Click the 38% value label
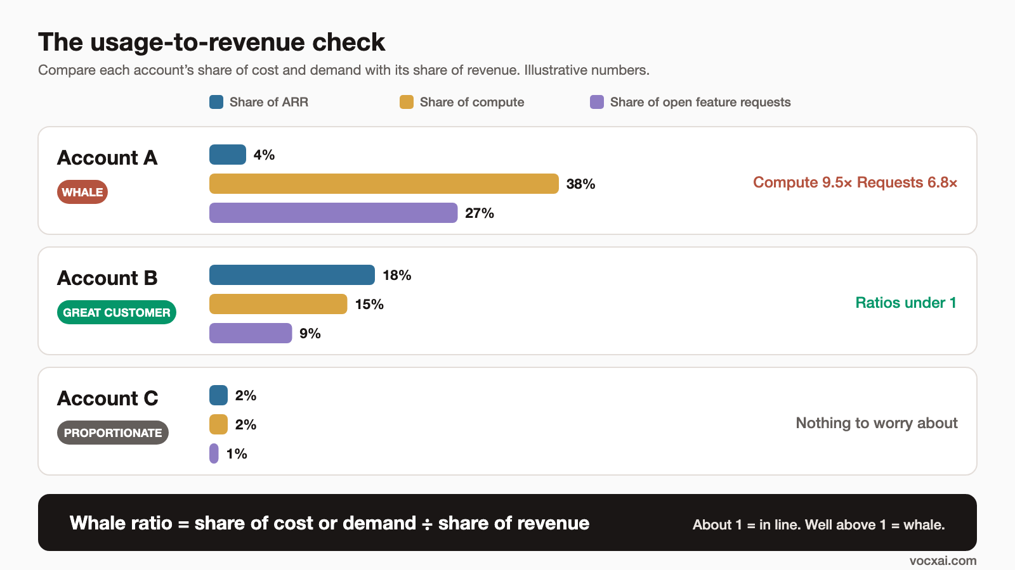The image size is (1015, 570). point(580,184)
